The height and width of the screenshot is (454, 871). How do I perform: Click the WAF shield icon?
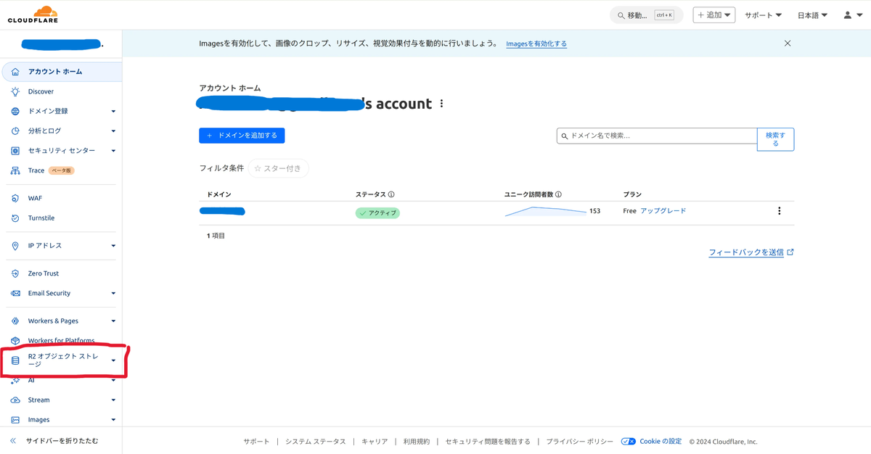point(15,198)
